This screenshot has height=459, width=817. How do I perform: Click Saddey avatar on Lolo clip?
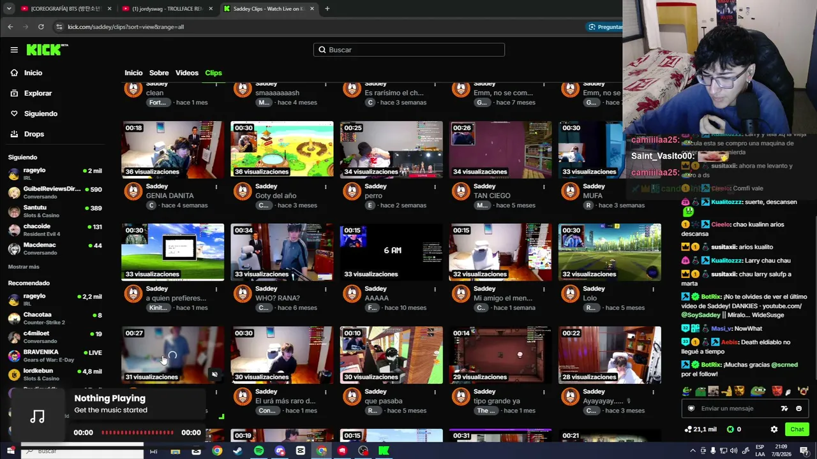570,294
